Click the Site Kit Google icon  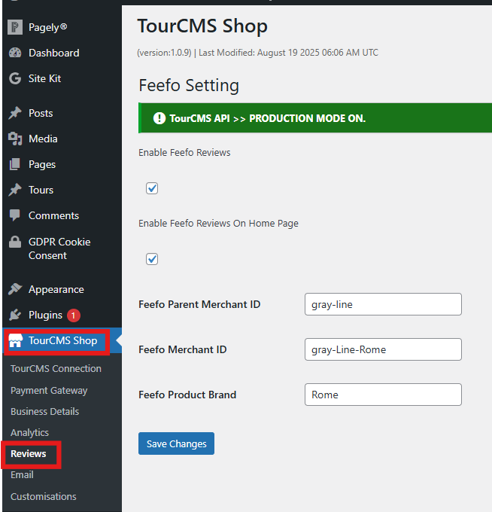tap(15, 78)
